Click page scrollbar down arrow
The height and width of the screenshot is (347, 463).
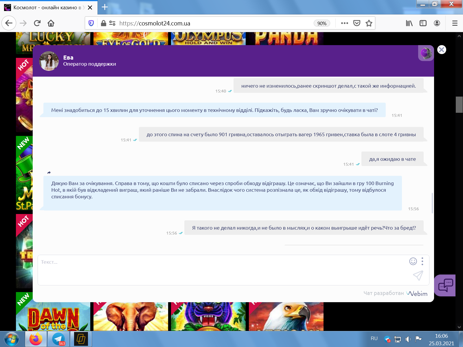[459, 327]
